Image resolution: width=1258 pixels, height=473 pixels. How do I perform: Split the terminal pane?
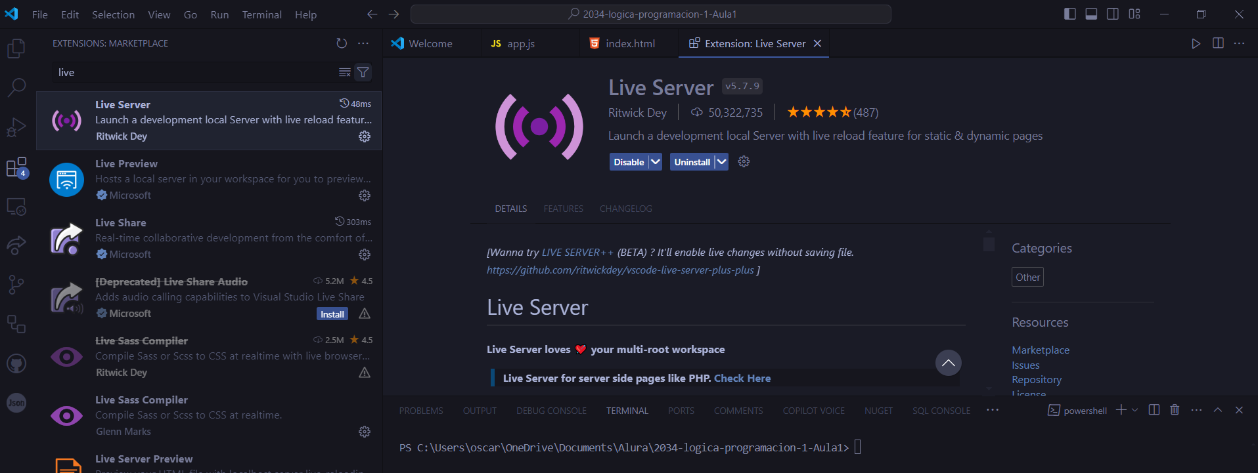1154,410
